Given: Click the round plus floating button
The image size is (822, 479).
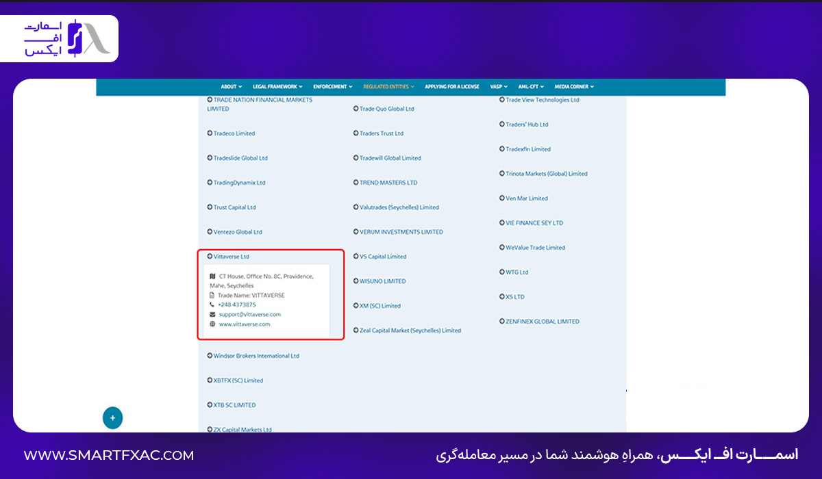Looking at the screenshot, I should click(x=112, y=417).
